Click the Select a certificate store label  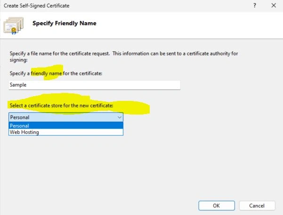(x=61, y=106)
